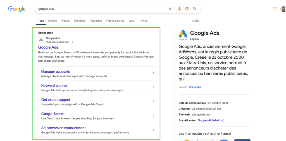286x141 pixels.
Task: Click the Google logo
Action: [x=17, y=9]
